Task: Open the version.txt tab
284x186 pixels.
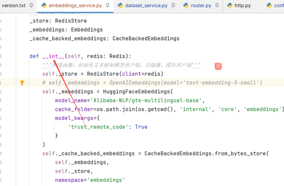Action: coord(14,6)
